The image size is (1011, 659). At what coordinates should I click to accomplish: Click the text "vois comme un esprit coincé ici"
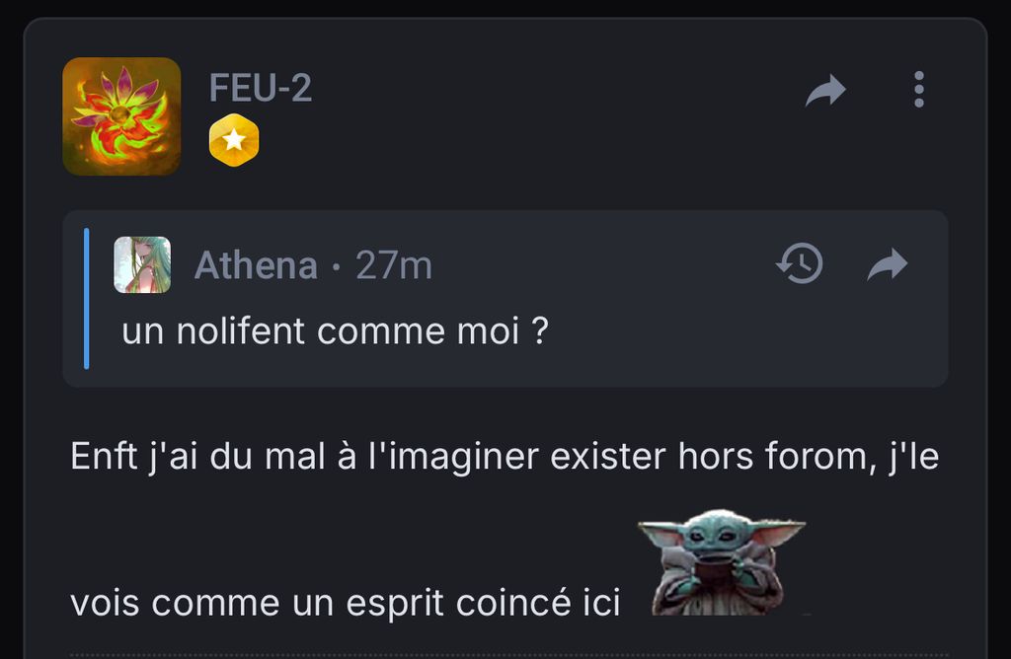click(346, 603)
